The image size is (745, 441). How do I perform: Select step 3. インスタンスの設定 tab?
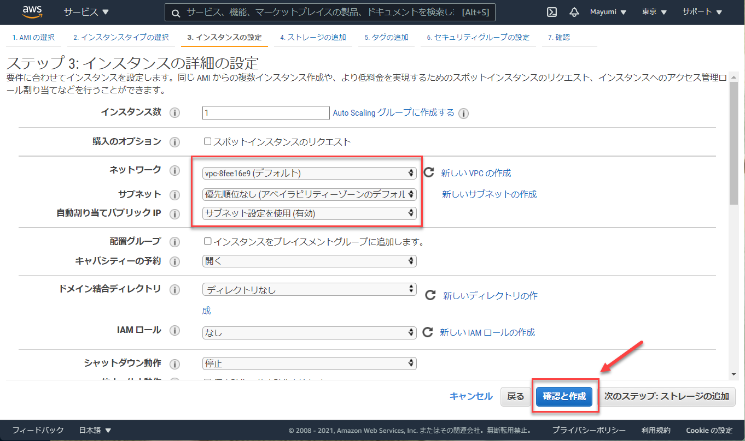point(224,37)
